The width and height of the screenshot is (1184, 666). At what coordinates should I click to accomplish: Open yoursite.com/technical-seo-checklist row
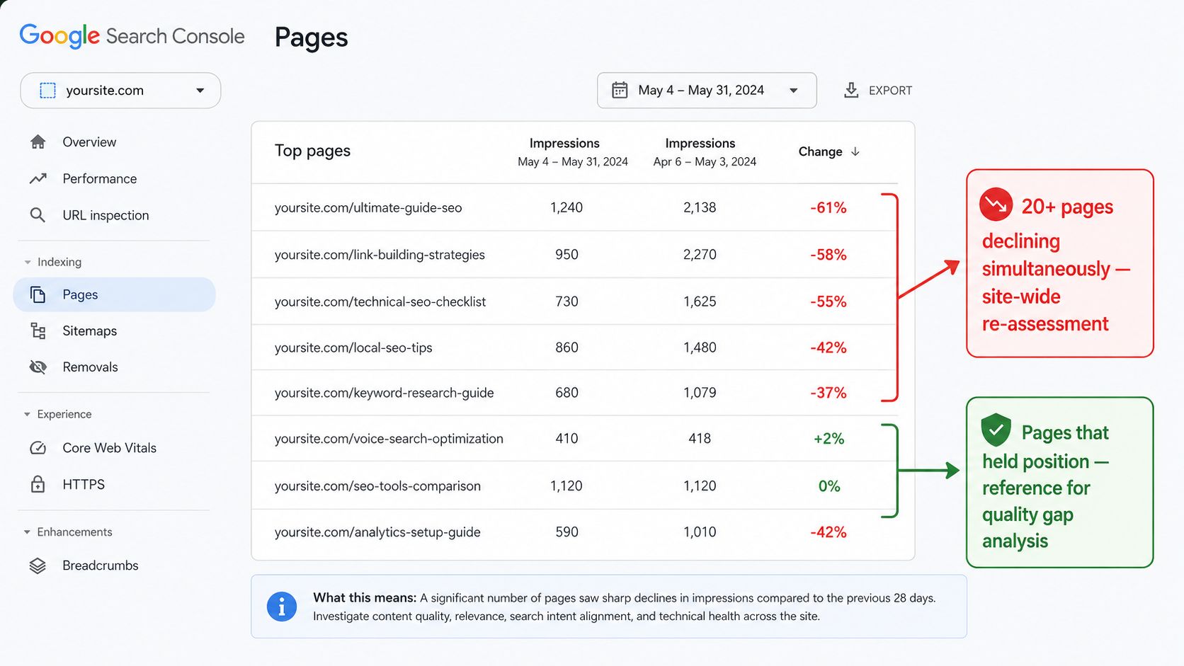coord(574,302)
